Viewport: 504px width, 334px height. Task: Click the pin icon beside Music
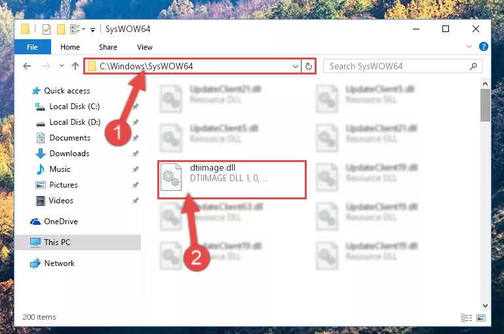pyautogui.click(x=135, y=169)
